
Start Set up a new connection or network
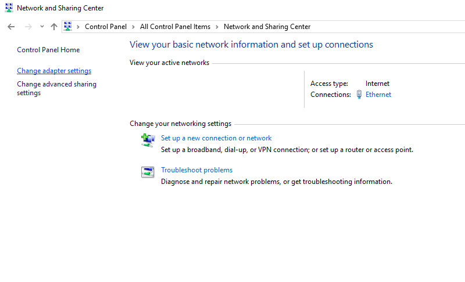tap(216, 138)
